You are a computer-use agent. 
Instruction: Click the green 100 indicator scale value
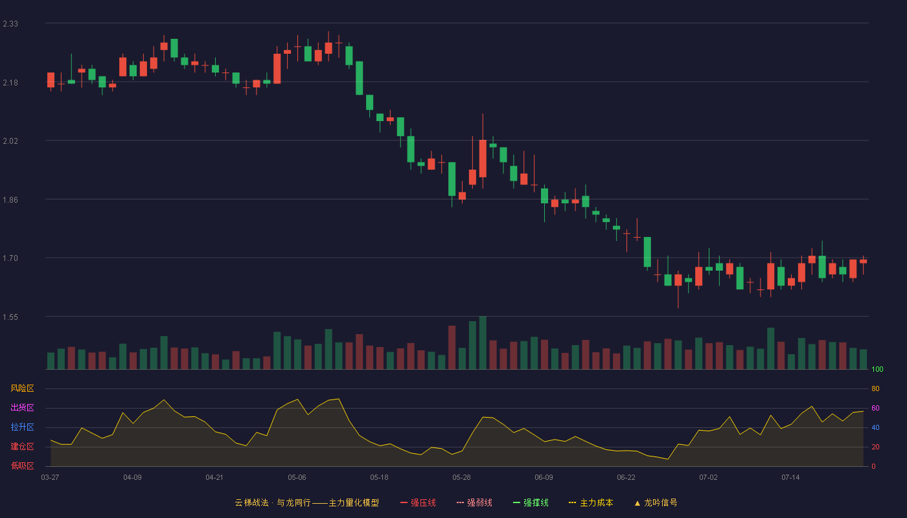point(877,370)
